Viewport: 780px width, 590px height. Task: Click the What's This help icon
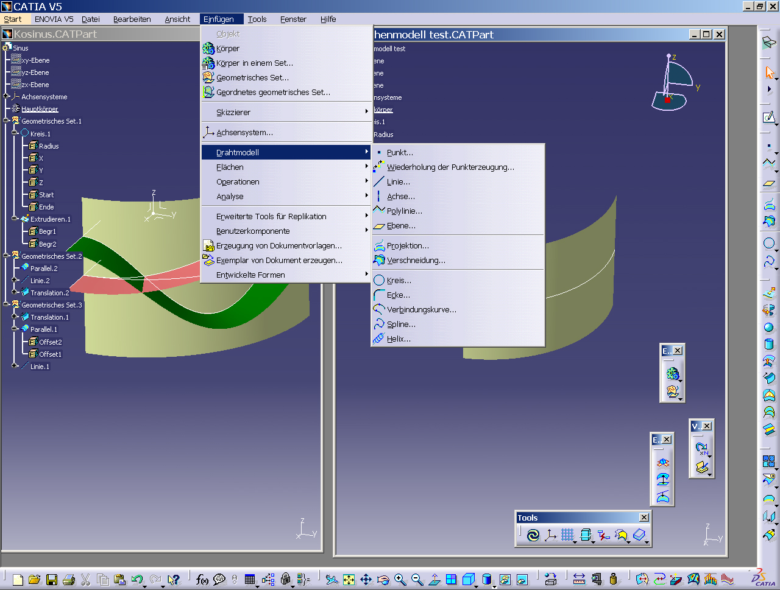[174, 579]
